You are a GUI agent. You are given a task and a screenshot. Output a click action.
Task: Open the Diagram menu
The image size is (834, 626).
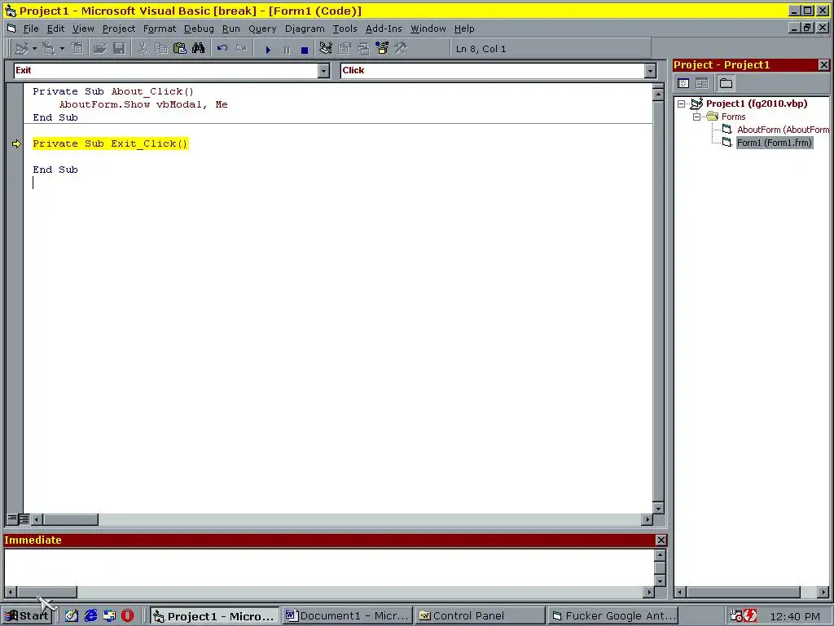tap(305, 29)
